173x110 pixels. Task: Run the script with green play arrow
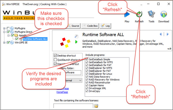click(76, 42)
